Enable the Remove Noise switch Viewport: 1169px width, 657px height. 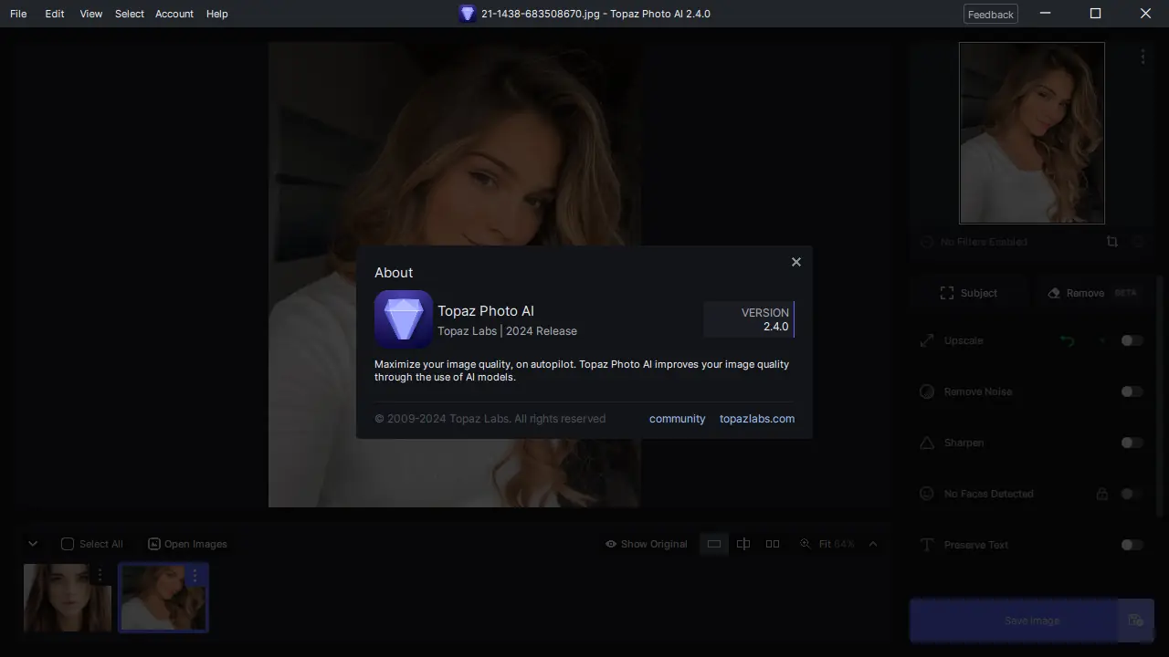(x=1132, y=391)
